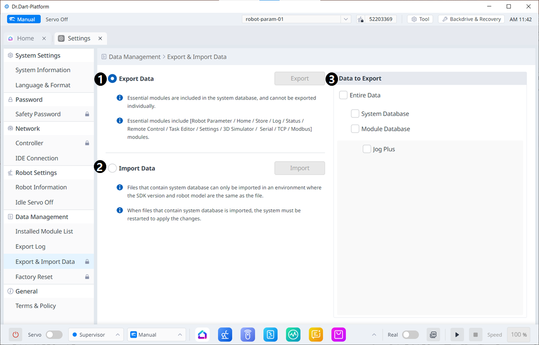
Task: Open the magenta Store bag icon
Action: (x=338, y=334)
